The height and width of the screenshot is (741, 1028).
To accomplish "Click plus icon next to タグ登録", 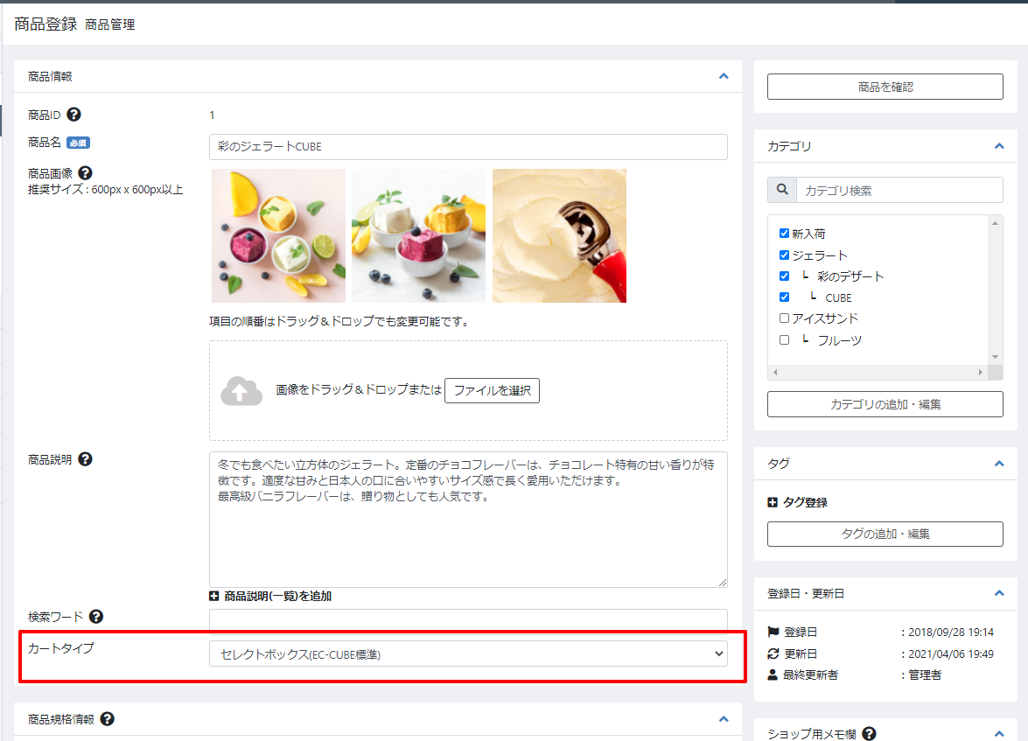I will (773, 502).
